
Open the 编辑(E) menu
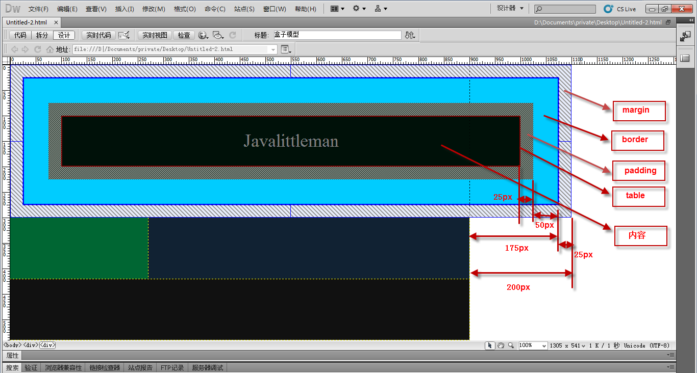click(x=67, y=9)
